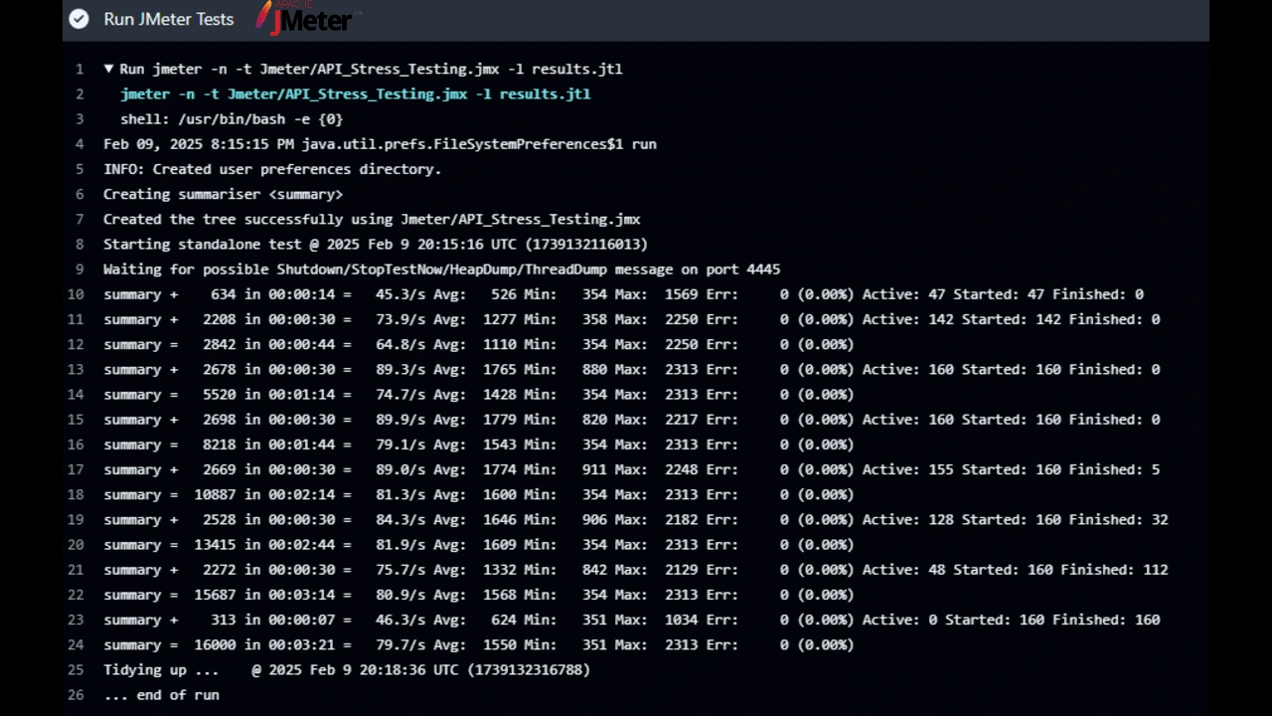Image resolution: width=1272 pixels, height=716 pixels.
Task: Click the green success checkmark icon
Action: click(79, 19)
